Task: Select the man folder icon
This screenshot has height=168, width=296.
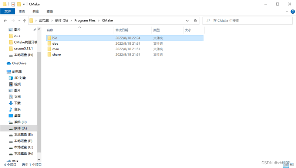Action: pyautogui.click(x=50, y=49)
